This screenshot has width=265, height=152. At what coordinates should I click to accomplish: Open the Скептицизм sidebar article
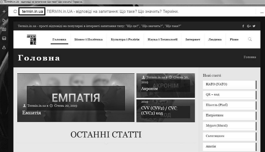pyautogui.click(x=230, y=136)
